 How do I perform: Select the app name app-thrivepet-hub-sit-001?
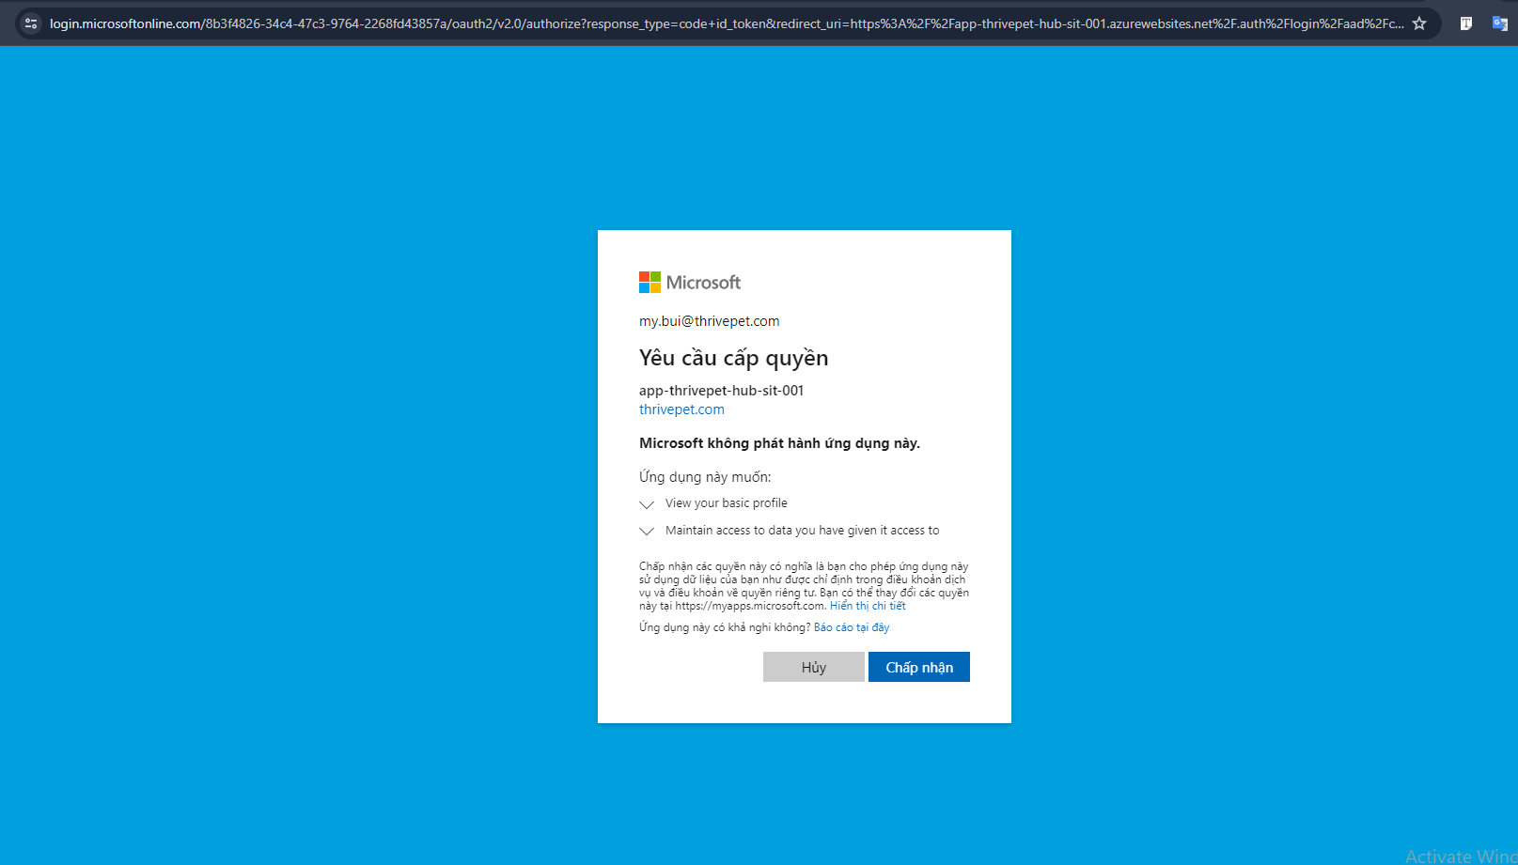click(x=722, y=391)
